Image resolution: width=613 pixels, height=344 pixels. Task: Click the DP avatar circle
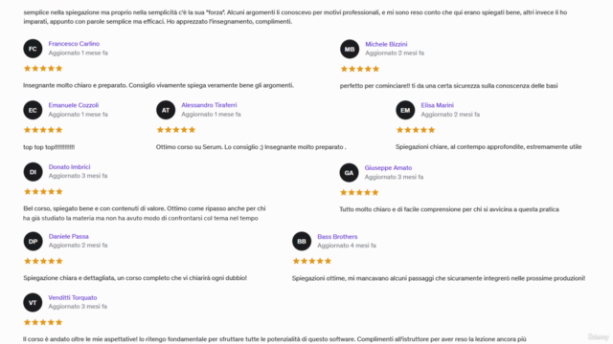pyautogui.click(x=33, y=242)
